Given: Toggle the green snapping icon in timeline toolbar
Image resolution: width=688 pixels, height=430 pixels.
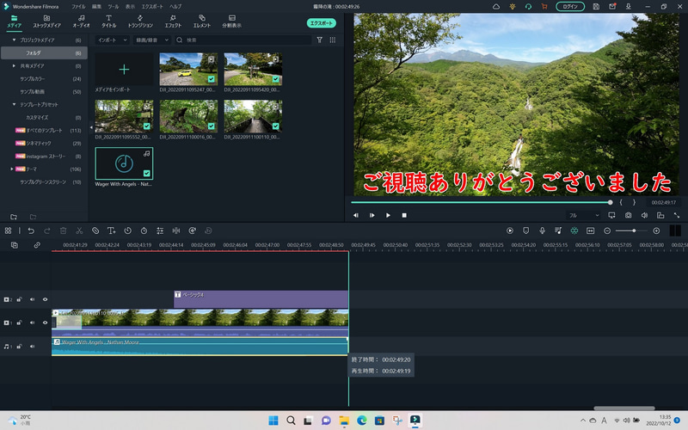Looking at the screenshot, I should coord(574,230).
